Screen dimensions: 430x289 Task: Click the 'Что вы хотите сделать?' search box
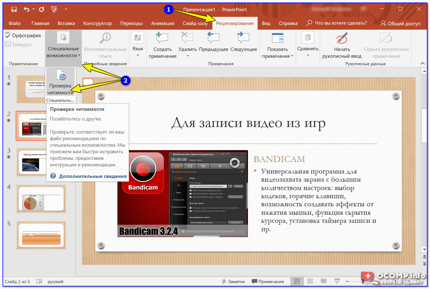(337, 23)
